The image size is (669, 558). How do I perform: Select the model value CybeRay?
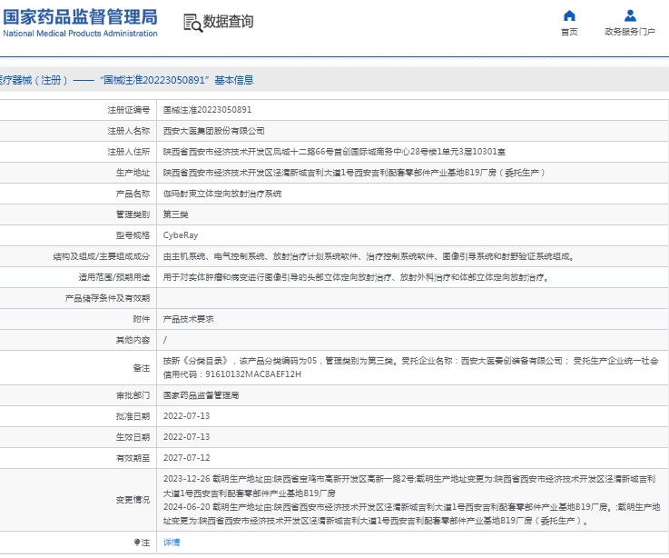pos(181,235)
